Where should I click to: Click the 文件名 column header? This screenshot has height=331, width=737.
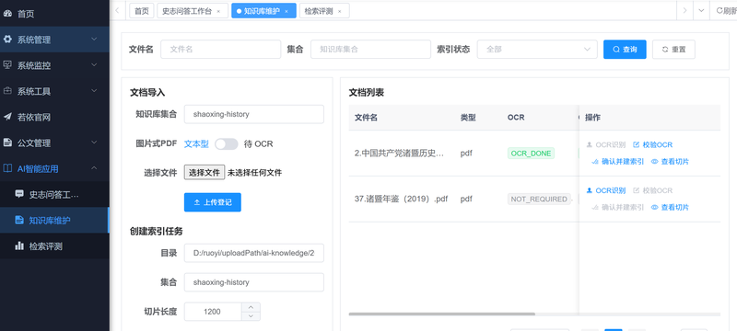366,118
